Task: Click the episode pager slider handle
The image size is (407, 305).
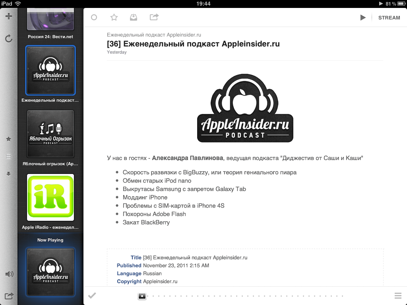Action: pos(142,296)
